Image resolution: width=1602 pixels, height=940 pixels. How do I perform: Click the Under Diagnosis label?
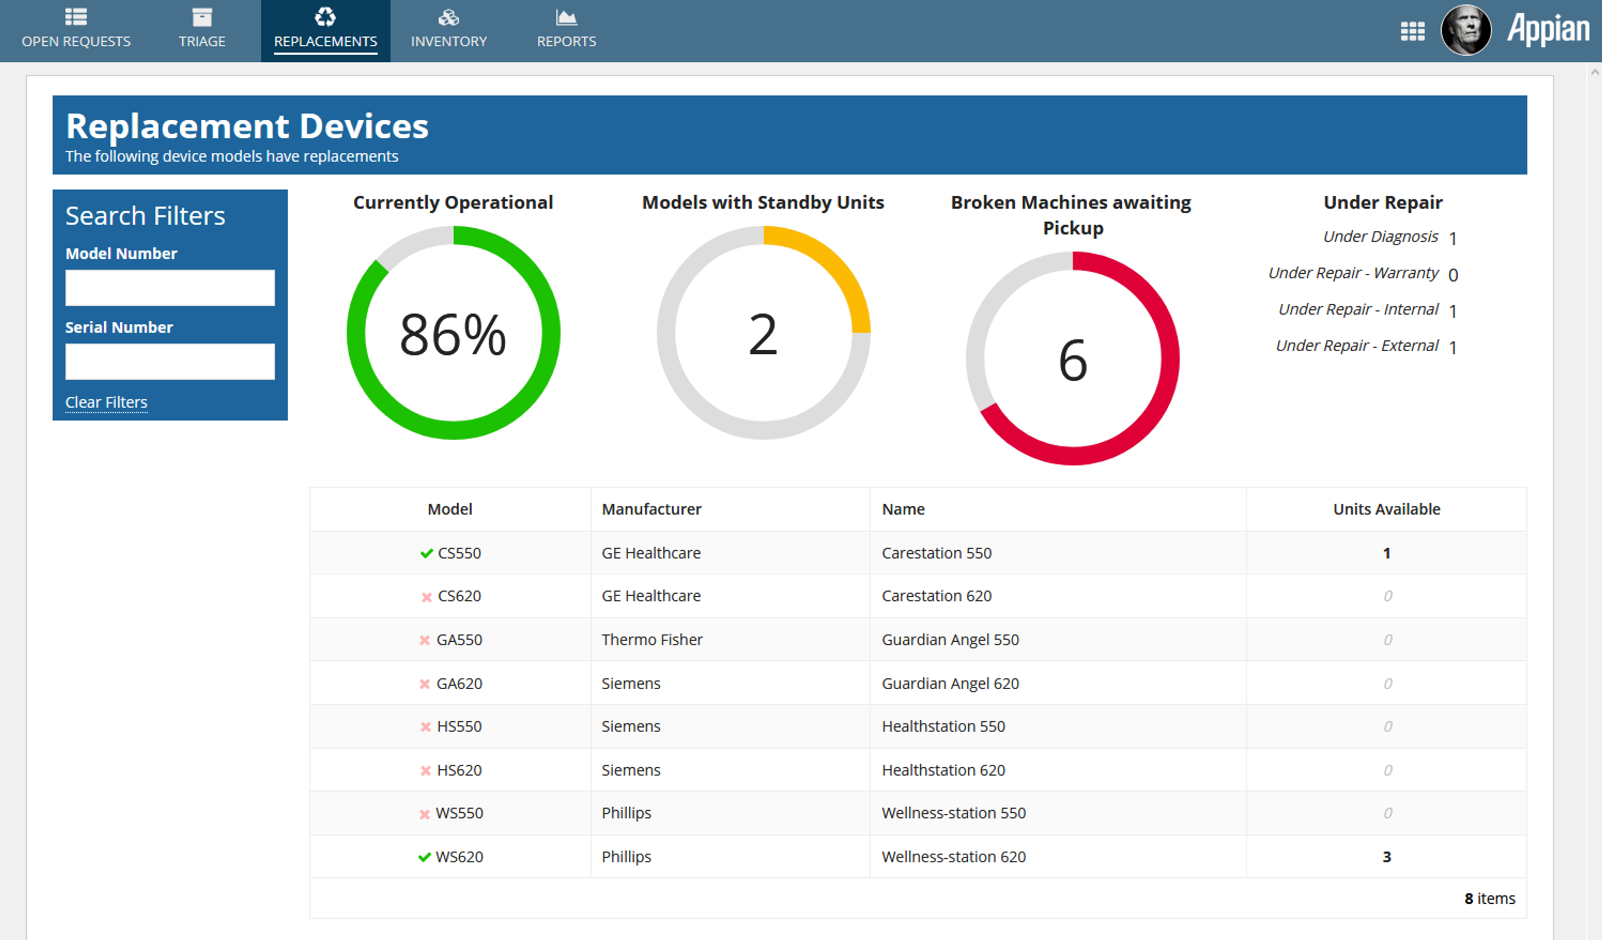1381,237
